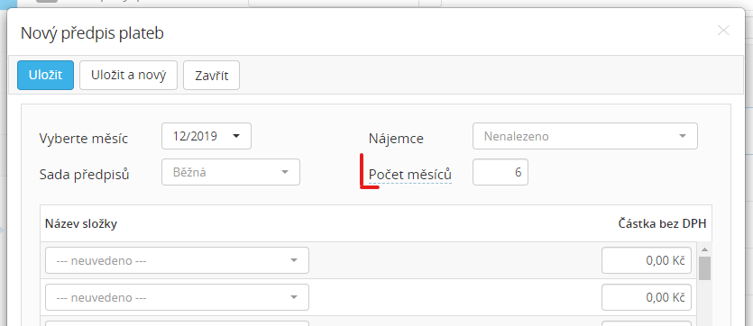The image size is (753, 326).
Task: Click the Uložit button
Action: pyautogui.click(x=46, y=76)
